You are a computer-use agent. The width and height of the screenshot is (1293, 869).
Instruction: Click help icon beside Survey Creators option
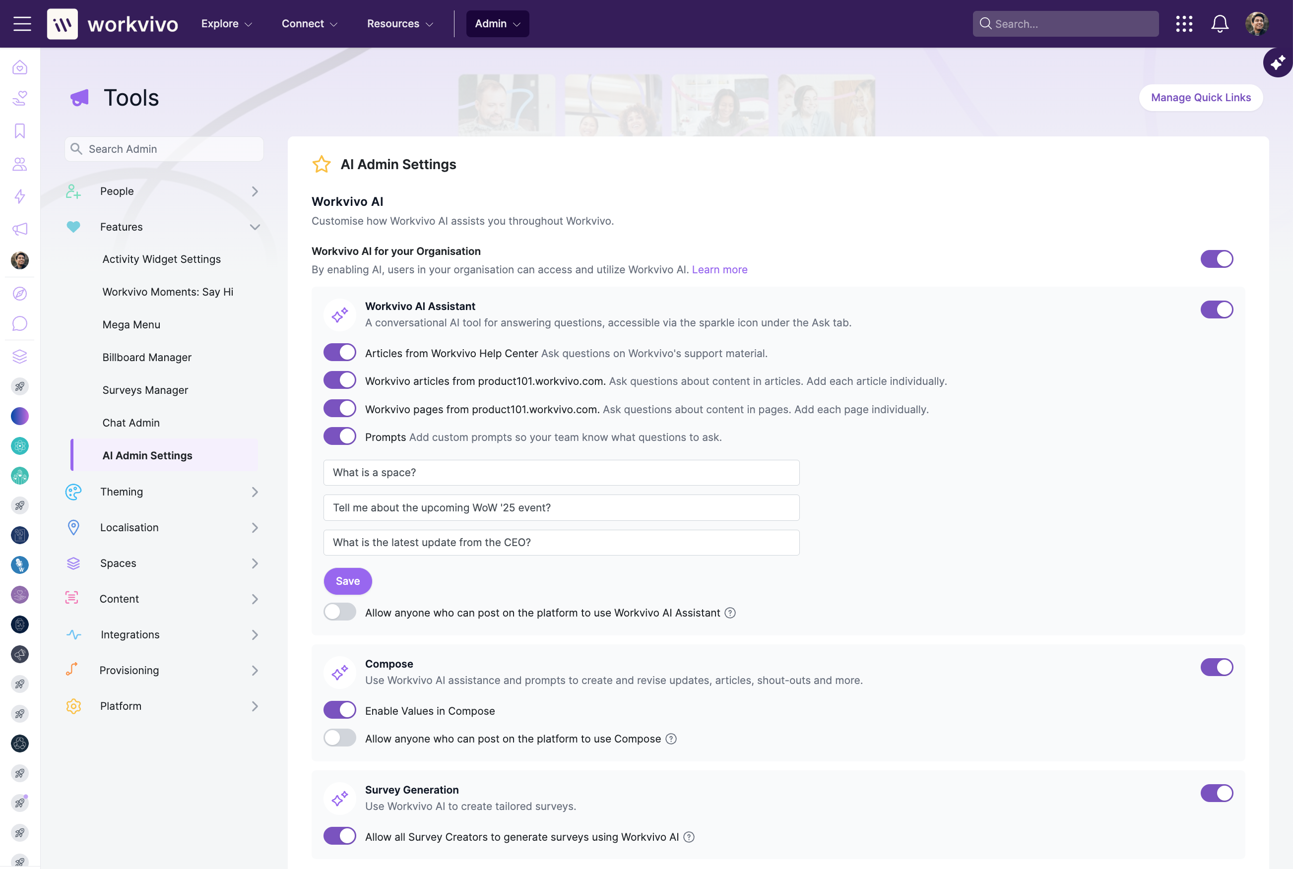(688, 837)
